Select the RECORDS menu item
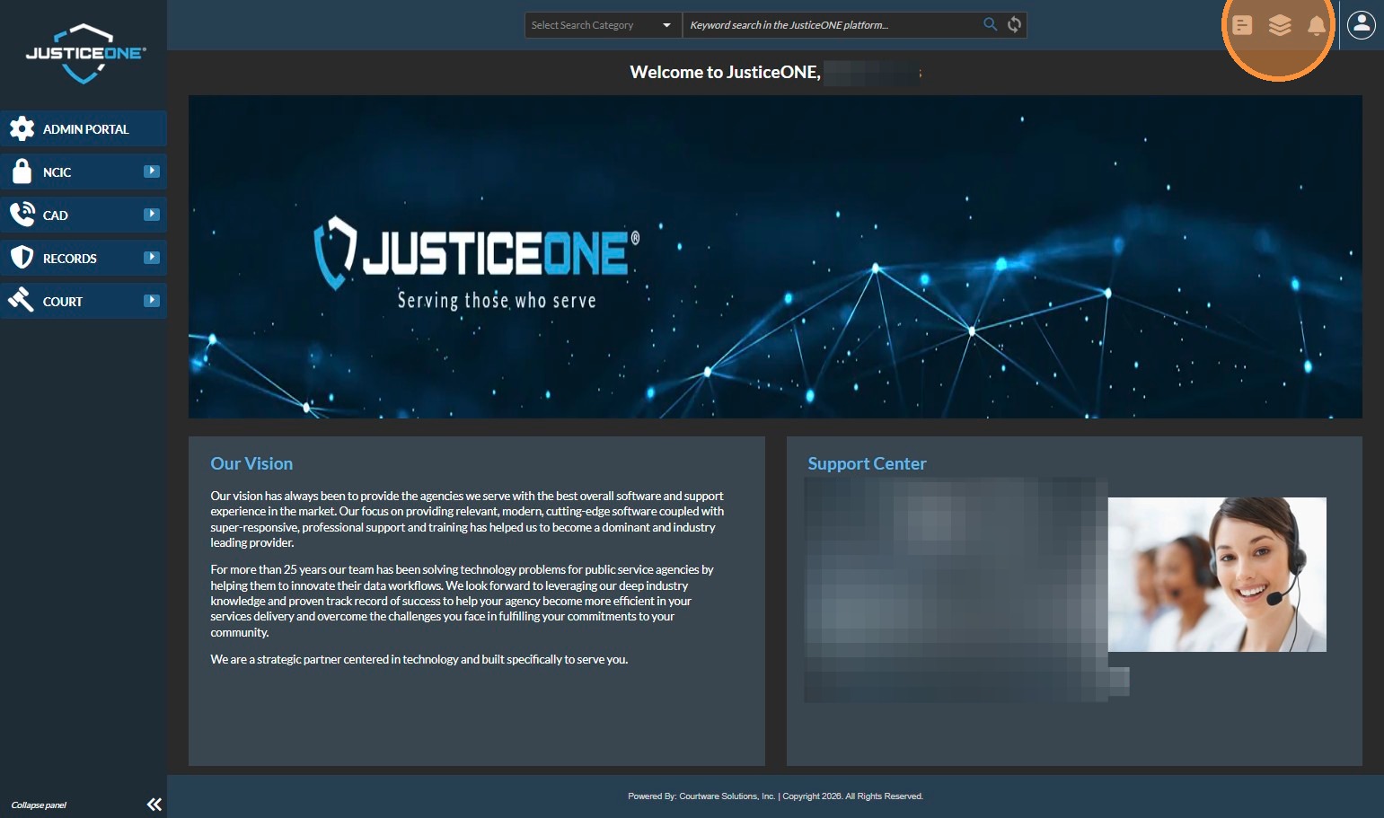The image size is (1384, 818). coord(84,258)
